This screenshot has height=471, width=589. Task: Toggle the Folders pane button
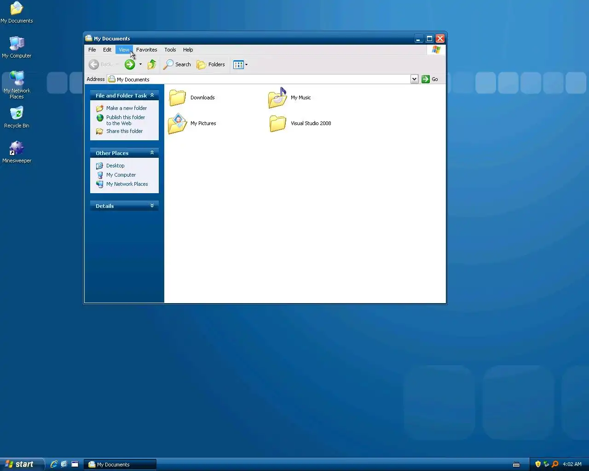click(x=211, y=64)
